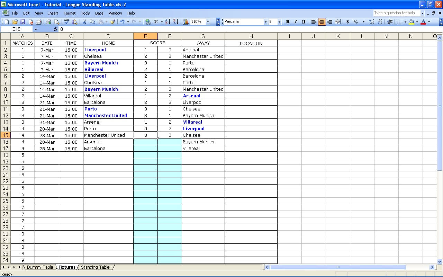Insert a hyperlink with the globe icon

click(x=148, y=22)
